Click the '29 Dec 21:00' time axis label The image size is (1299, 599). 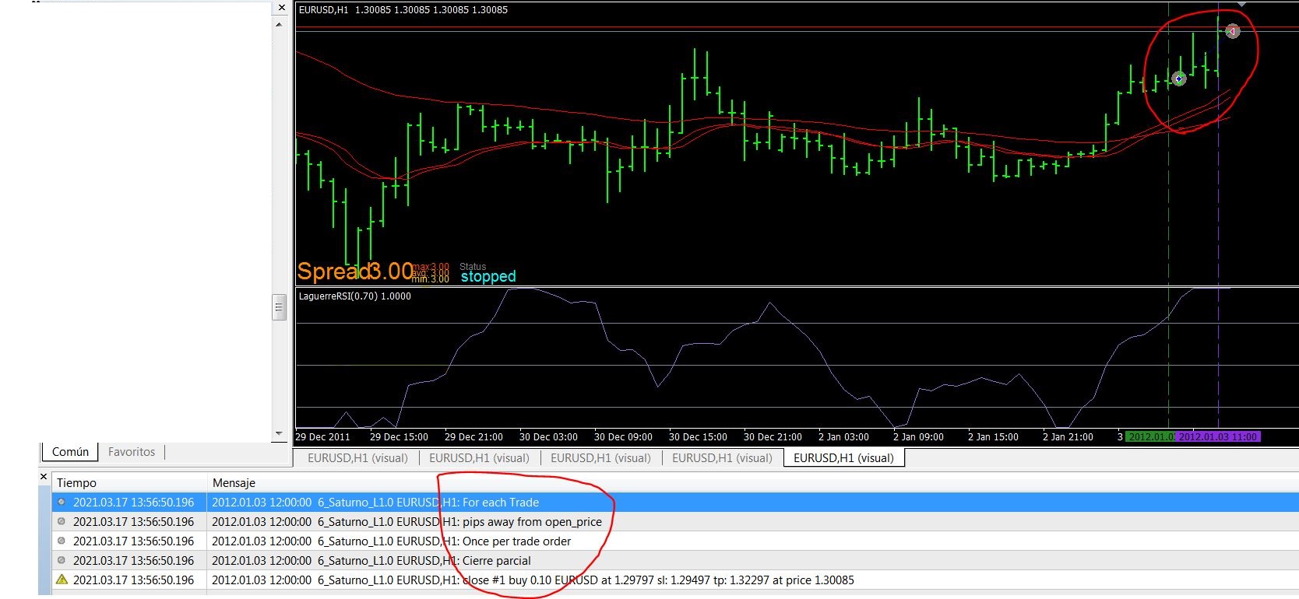pyautogui.click(x=473, y=437)
